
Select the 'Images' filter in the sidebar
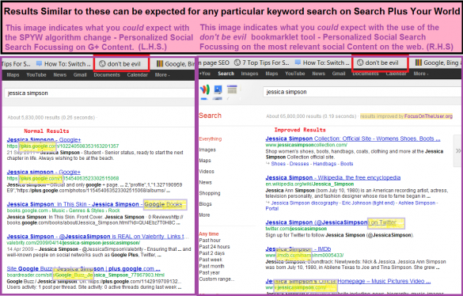point(207,150)
